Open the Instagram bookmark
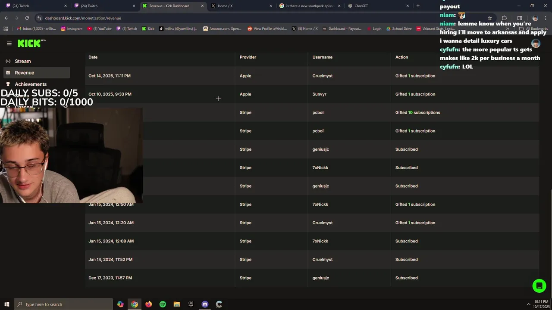Screen dimensions: 552x310 pyautogui.click(x=72, y=29)
